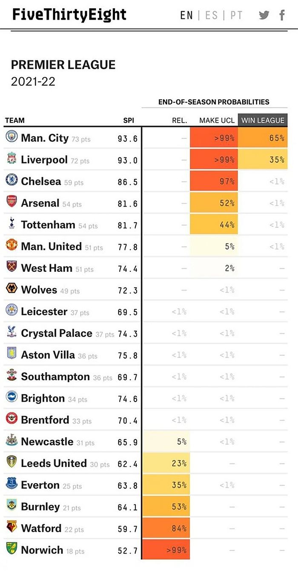Switch language to PT
The image size is (298, 571).
[x=236, y=15]
